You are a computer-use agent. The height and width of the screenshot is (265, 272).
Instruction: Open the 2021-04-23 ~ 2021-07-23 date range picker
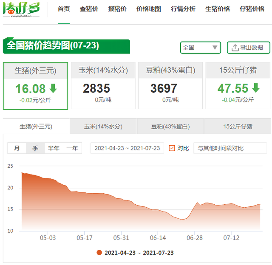click(127, 148)
